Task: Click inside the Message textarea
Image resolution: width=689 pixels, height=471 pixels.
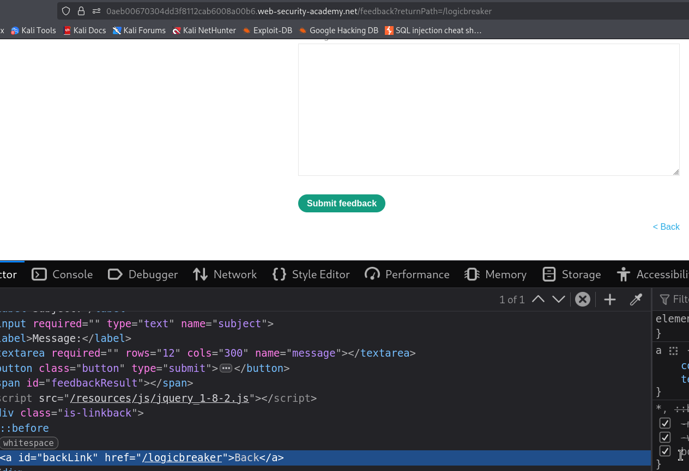Action: pyautogui.click(x=489, y=109)
